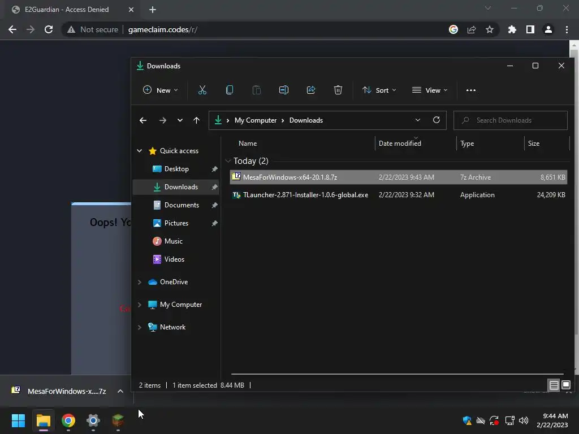Reload the Chrome page
The width and height of the screenshot is (579, 434).
coord(49,29)
